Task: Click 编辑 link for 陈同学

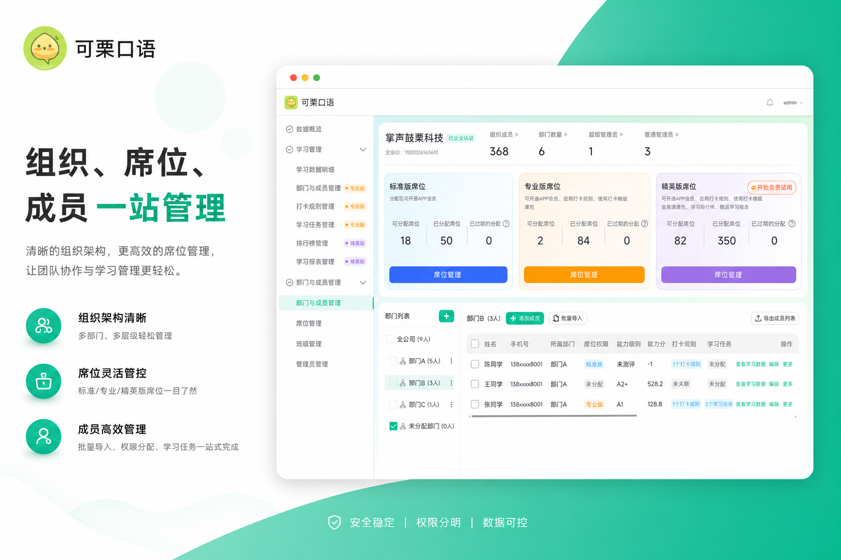Action: (774, 364)
